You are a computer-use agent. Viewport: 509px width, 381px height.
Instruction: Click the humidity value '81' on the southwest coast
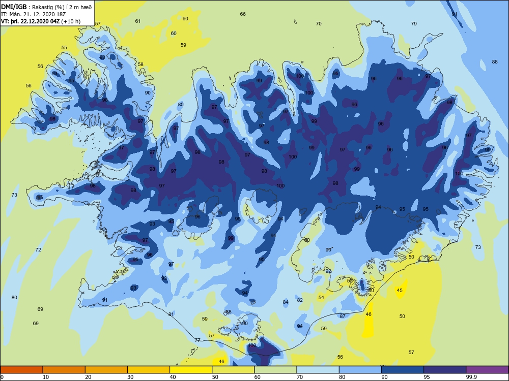tap(171, 314)
